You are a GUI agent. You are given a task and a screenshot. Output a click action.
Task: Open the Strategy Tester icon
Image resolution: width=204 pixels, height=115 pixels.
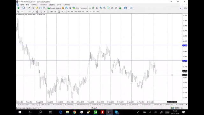coord(44,8)
